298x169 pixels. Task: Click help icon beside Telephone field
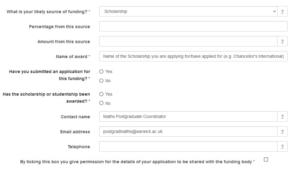(x=282, y=146)
